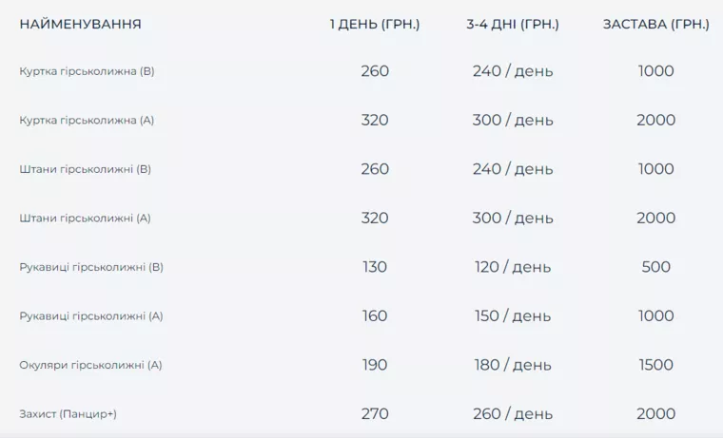The width and height of the screenshot is (723, 438).
Task: Select the 3-4 ДНІ (ГРН.) column header
Action: [513, 24]
